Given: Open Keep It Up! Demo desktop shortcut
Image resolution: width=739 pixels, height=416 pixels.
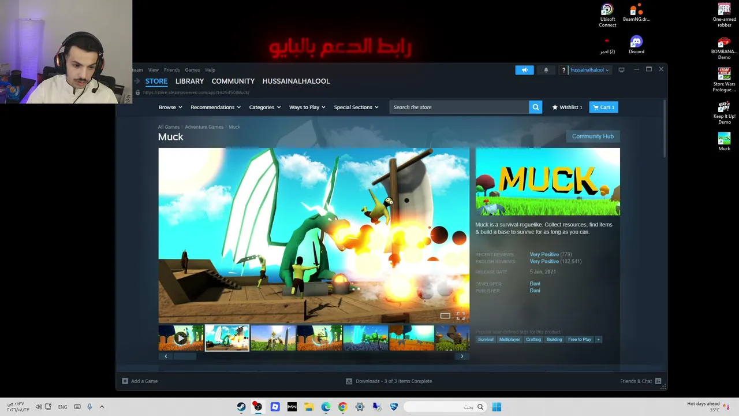Looking at the screenshot, I should click(724, 113).
